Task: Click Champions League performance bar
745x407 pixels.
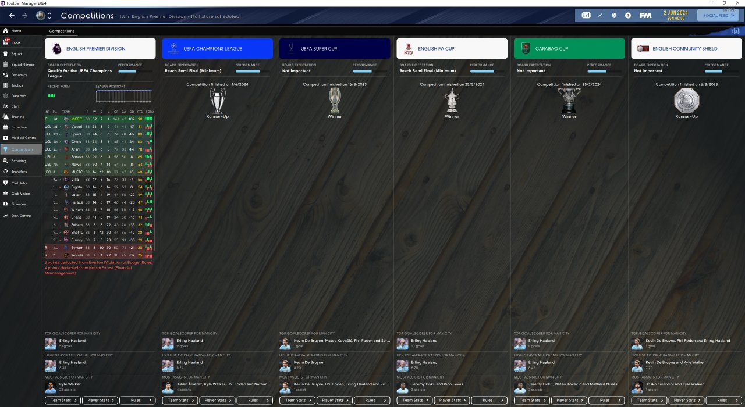Action: click(x=252, y=71)
